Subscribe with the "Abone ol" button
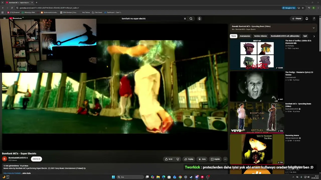 point(36,159)
